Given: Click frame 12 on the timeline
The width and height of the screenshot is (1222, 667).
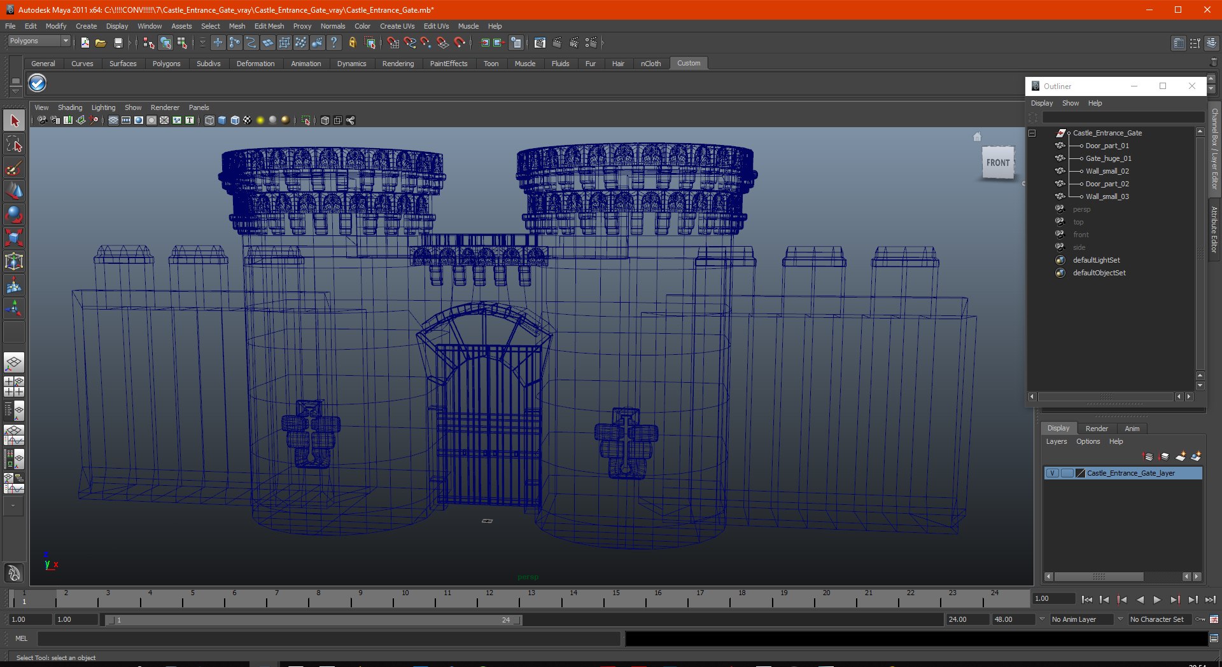Looking at the screenshot, I should (489, 598).
